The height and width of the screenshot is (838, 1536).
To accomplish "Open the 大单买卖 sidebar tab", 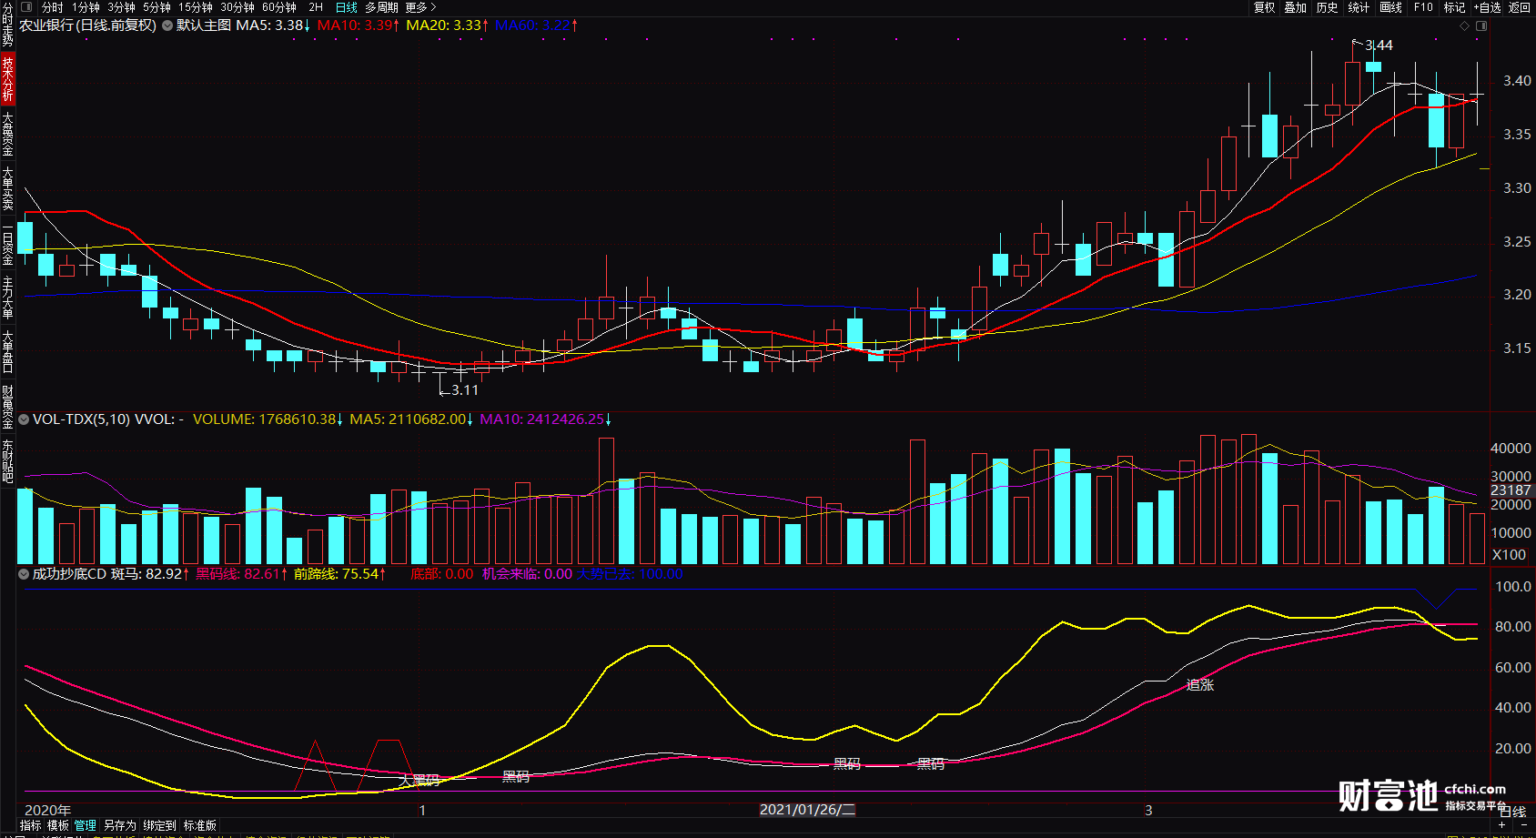I will [x=7, y=188].
